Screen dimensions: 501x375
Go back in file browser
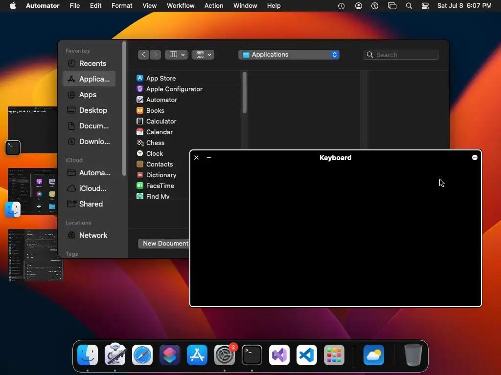click(143, 55)
